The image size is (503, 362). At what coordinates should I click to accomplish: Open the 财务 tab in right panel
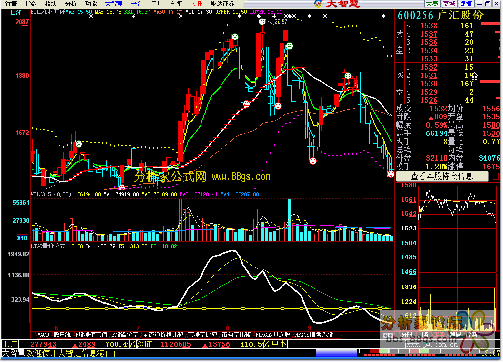[423, 335]
